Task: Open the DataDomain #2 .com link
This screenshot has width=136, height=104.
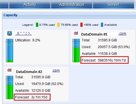Action: click(56, 70)
